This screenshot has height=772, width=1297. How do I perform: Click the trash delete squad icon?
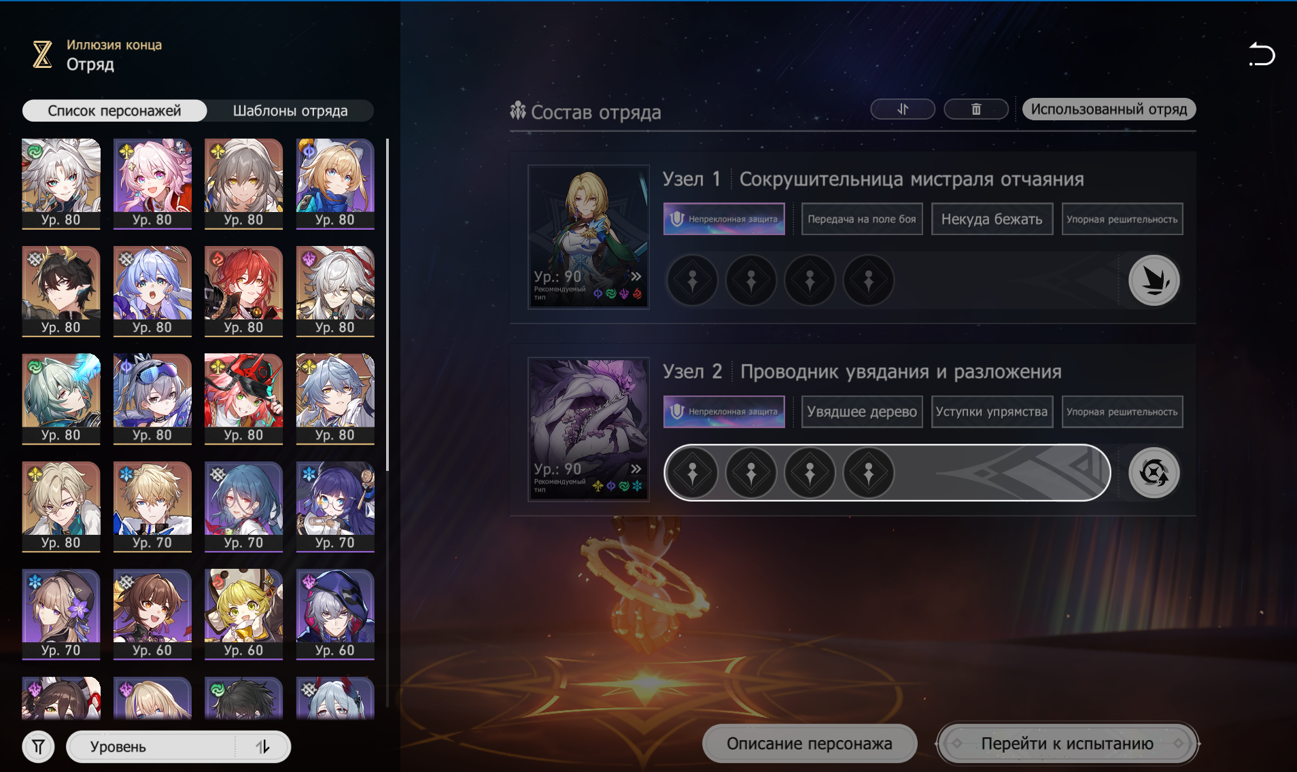pyautogui.click(x=976, y=109)
